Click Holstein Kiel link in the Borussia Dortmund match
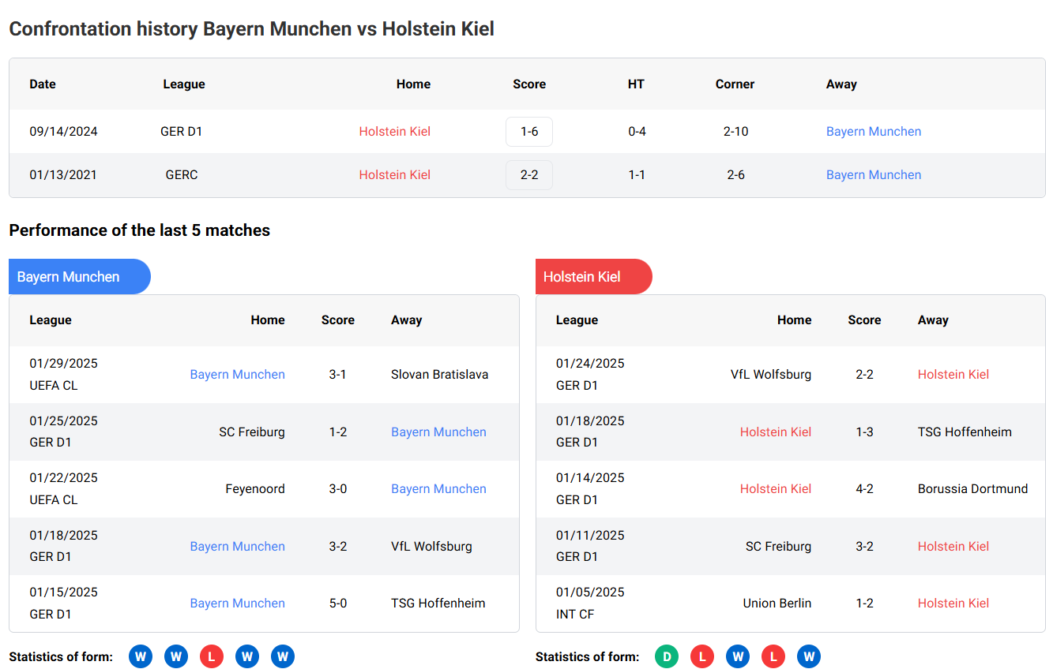The image size is (1053, 669). 775,489
